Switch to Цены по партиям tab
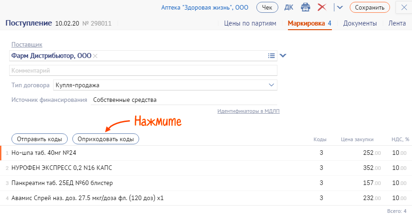 (x=250, y=23)
